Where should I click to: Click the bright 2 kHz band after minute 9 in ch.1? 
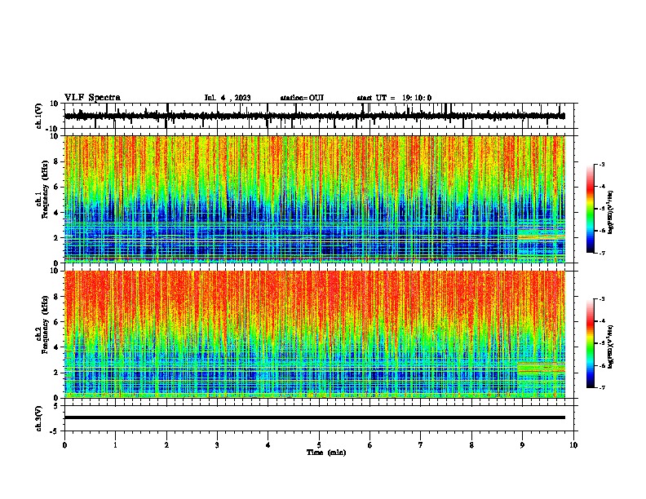[x=541, y=236]
